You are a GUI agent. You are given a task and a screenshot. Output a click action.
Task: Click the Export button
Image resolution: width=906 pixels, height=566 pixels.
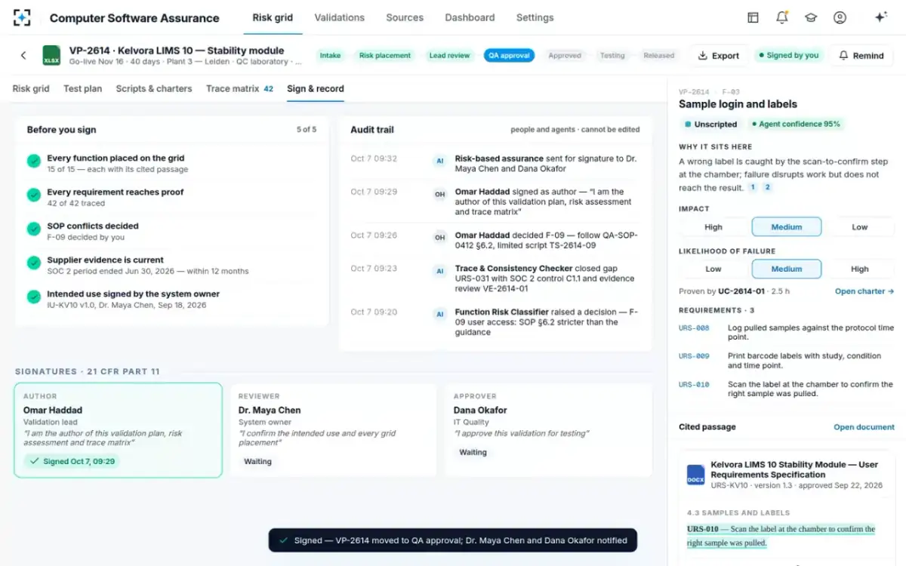(x=718, y=55)
